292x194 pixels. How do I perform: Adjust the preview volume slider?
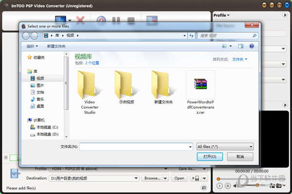[257, 185]
